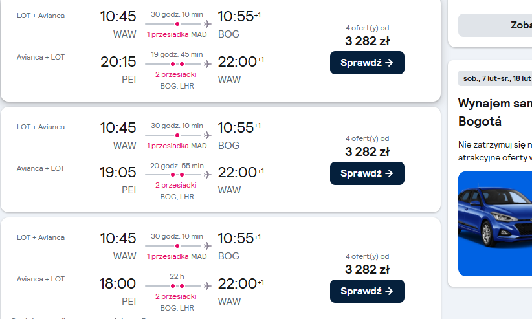Click '1 przesiadka MAD' in the third card
This screenshot has height=319, width=532.
pyautogui.click(x=177, y=256)
